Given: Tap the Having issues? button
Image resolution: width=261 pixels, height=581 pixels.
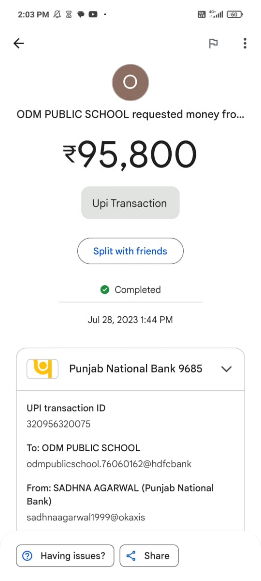Looking at the screenshot, I should point(65,556).
